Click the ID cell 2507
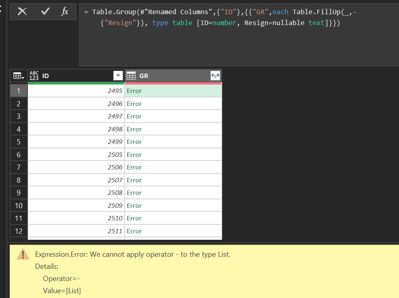 76,180
